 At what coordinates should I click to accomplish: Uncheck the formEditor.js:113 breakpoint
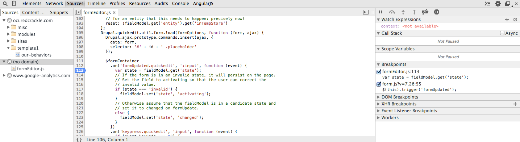[379, 72]
